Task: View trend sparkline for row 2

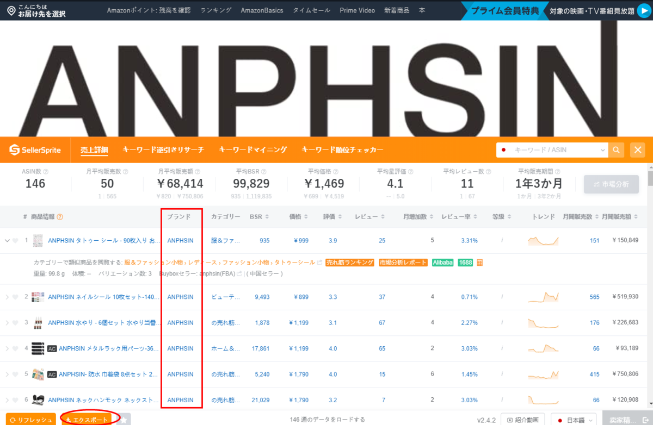Action: pos(543,297)
